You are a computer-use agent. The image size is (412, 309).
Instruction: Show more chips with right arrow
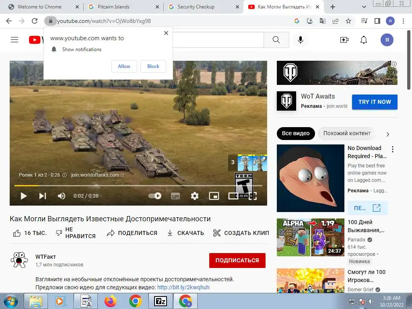click(x=388, y=134)
